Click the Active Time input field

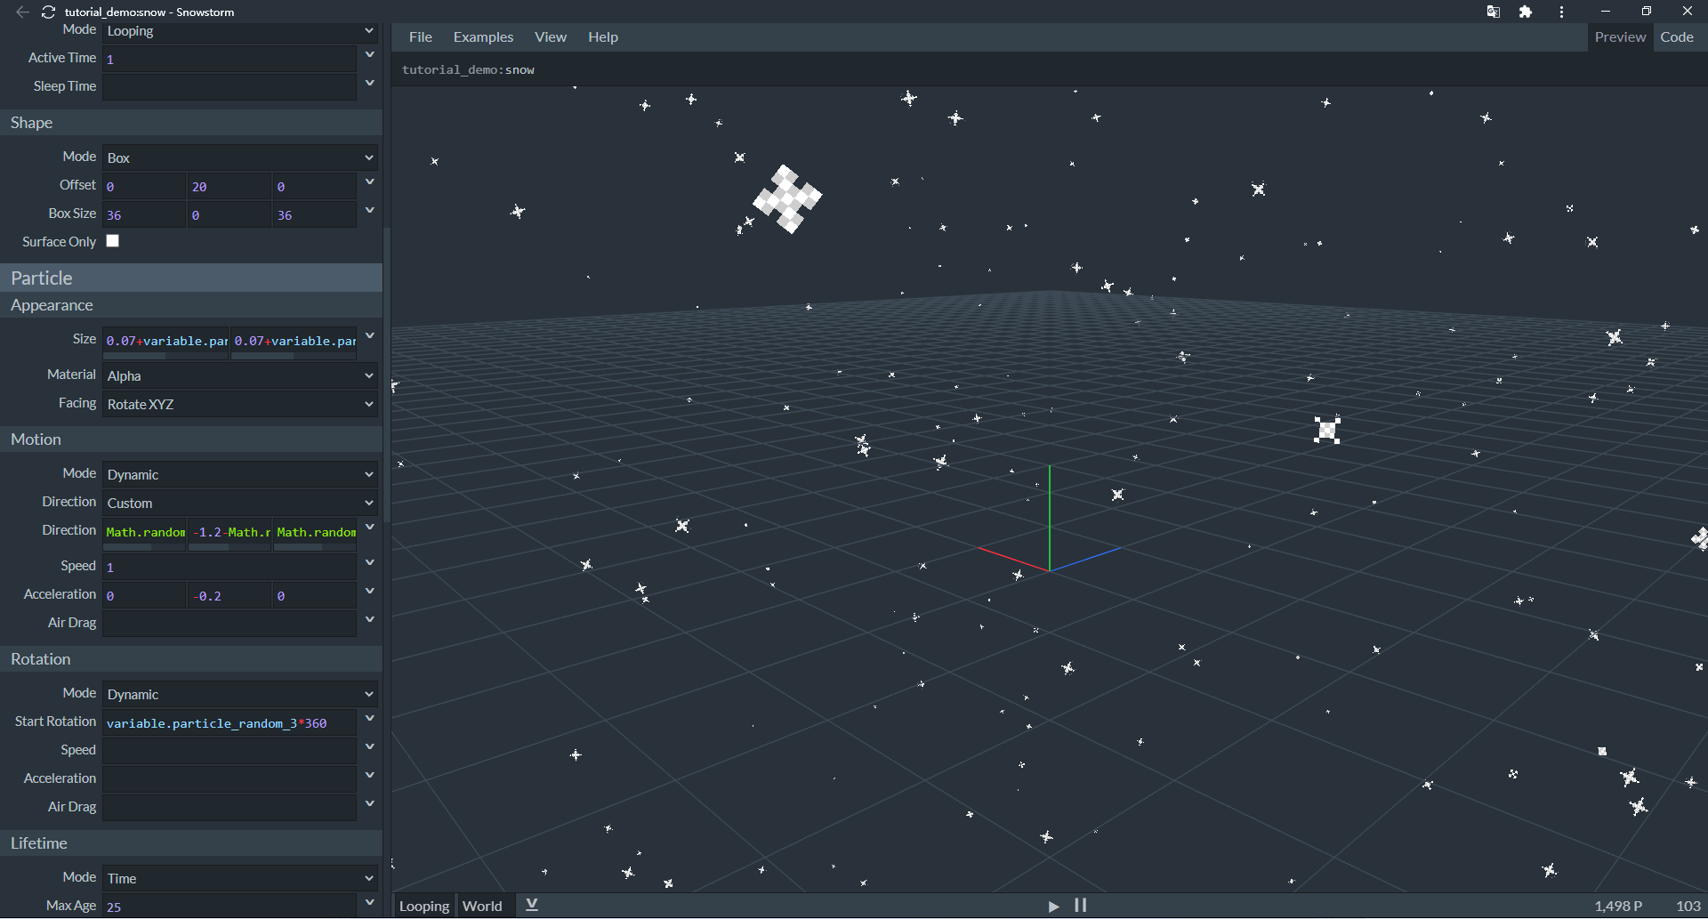point(230,59)
